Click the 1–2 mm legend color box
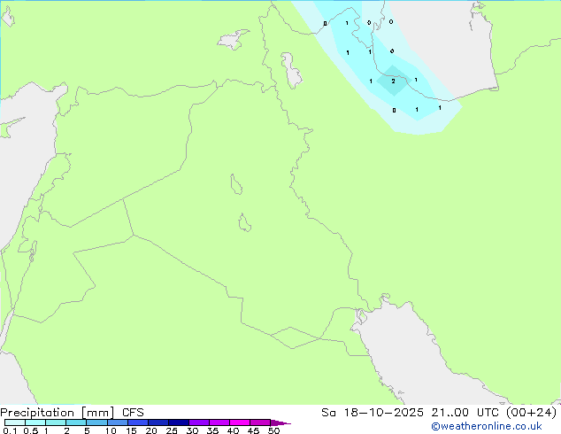 (56, 422)
